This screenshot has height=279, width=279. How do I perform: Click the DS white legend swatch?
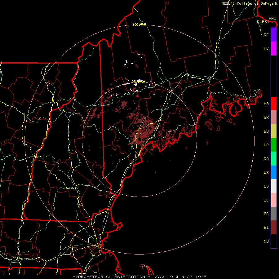click(274, 186)
